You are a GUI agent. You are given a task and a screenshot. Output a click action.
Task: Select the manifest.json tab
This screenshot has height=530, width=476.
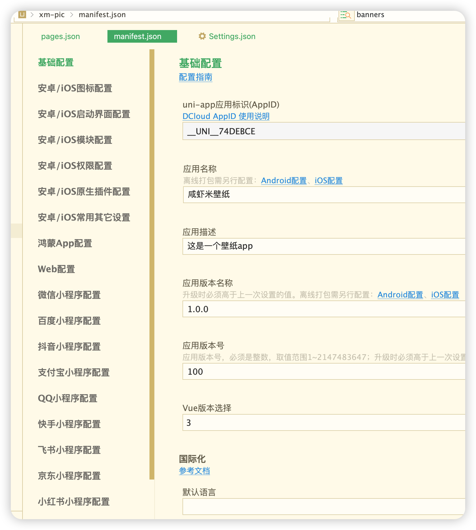pyautogui.click(x=142, y=36)
